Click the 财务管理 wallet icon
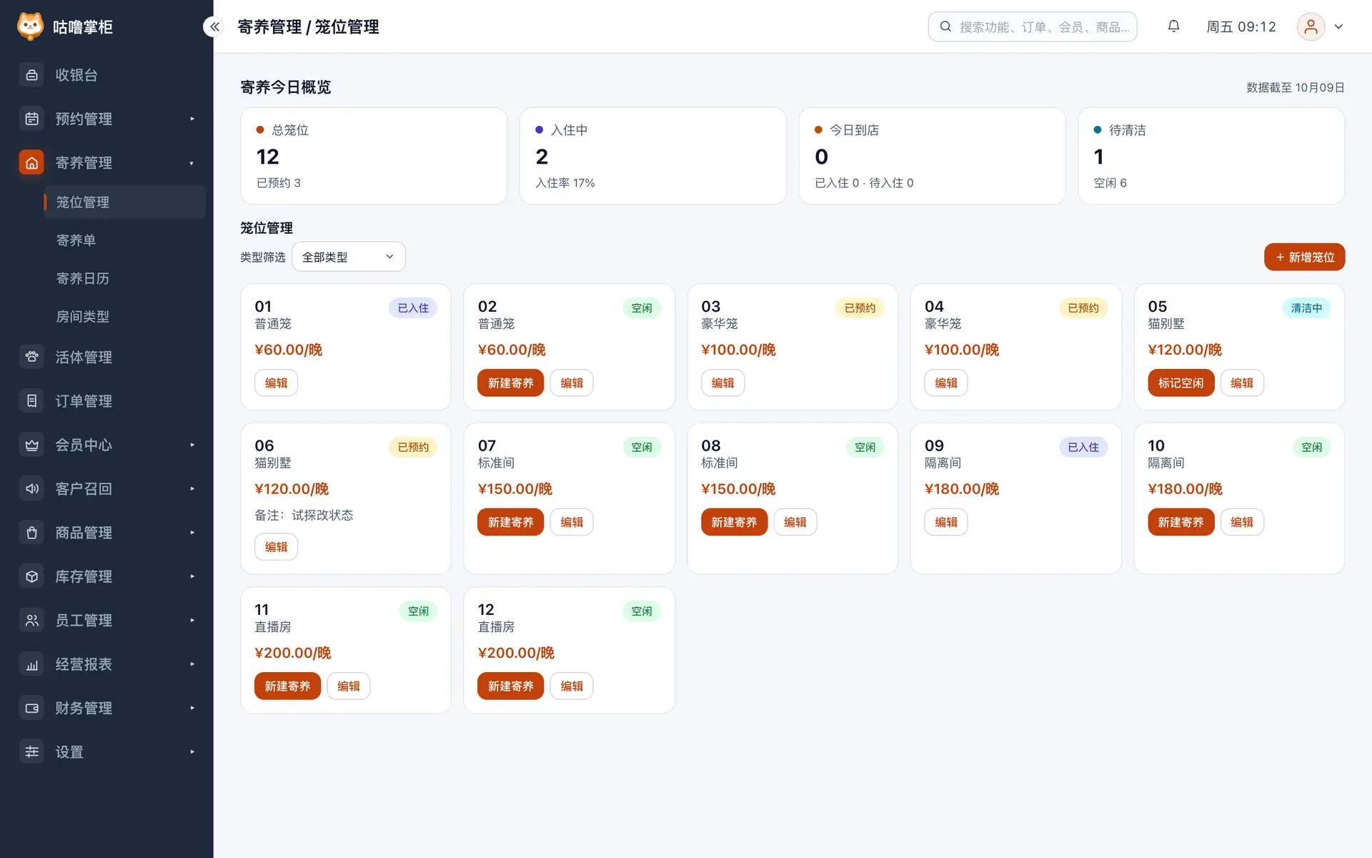The width and height of the screenshot is (1372, 858). (31, 709)
